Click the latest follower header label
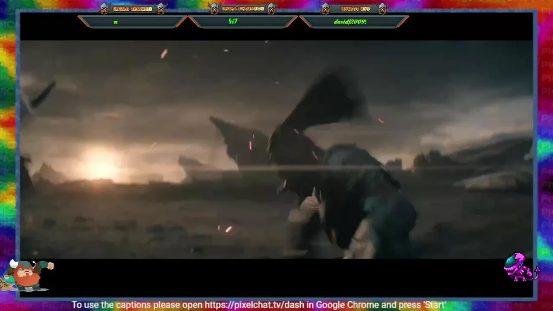Viewport: 553px width, 311px height. pos(133,9)
